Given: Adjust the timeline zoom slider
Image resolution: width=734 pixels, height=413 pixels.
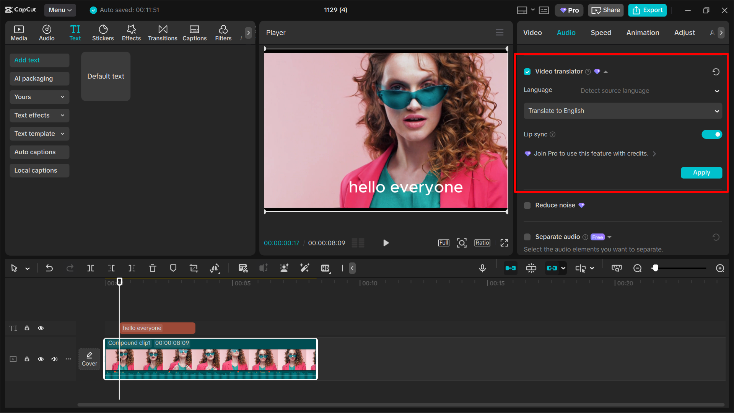Looking at the screenshot, I should [656, 268].
